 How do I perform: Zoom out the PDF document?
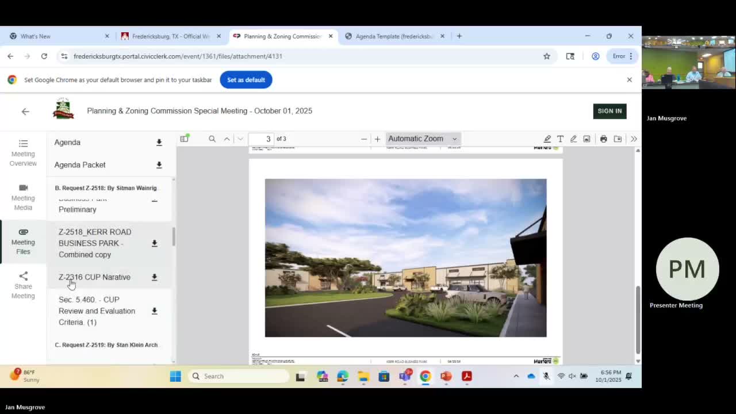[364, 139]
